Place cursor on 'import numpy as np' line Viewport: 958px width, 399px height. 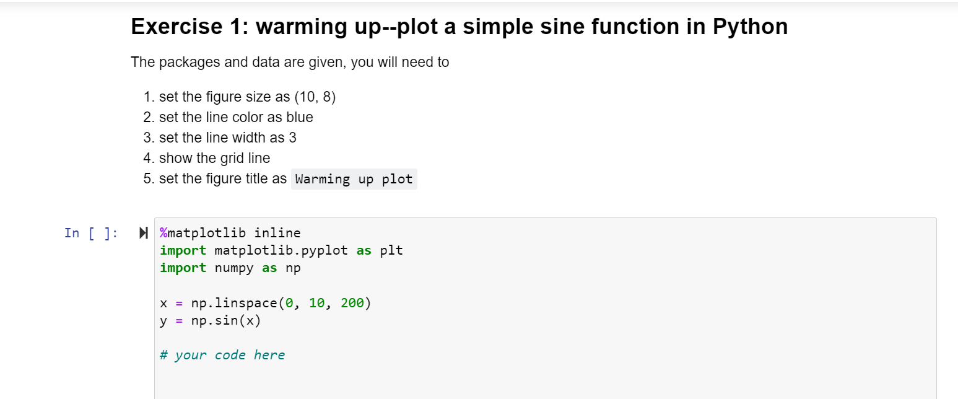point(230,268)
